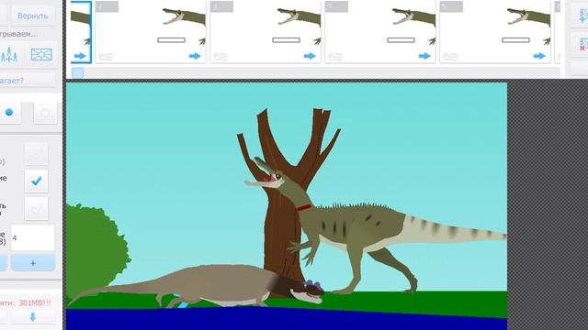This screenshot has width=588, height=330.
Task: Click the blue arrow on frame 2
Action: [195, 56]
